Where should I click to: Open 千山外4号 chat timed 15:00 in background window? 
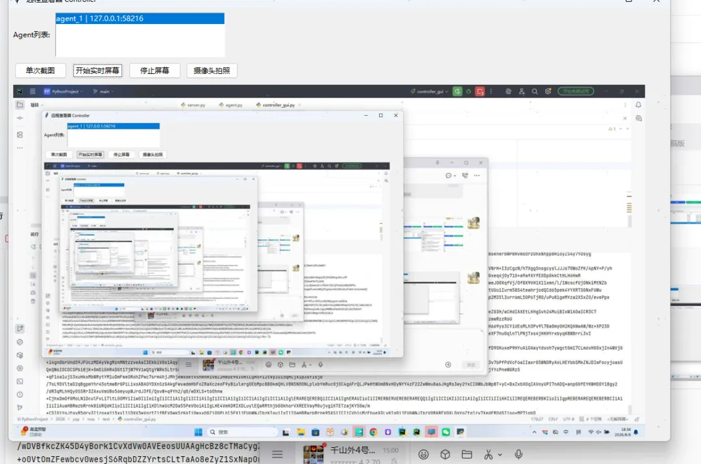pos(351,454)
